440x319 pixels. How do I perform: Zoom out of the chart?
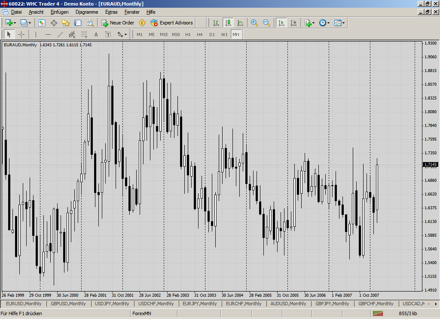266,23
